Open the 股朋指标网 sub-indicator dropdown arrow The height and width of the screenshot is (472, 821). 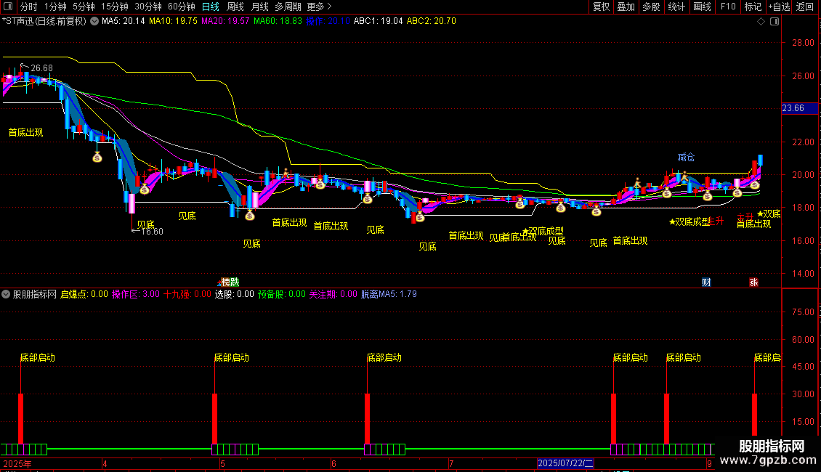[x=6, y=295]
